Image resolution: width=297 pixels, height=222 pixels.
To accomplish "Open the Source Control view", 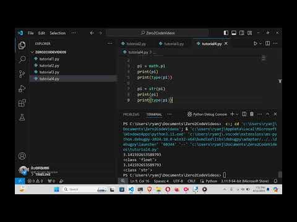I will click(x=22, y=74).
